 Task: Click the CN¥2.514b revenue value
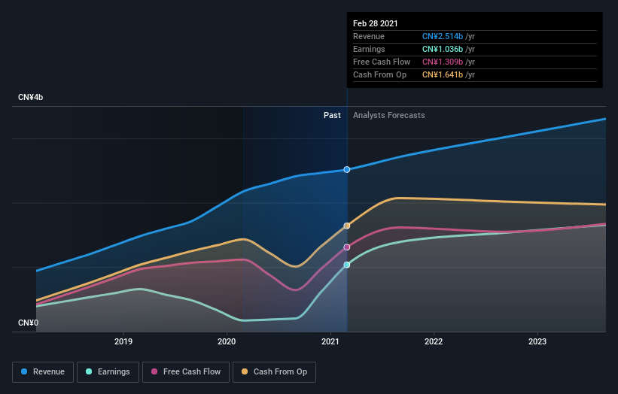point(443,36)
